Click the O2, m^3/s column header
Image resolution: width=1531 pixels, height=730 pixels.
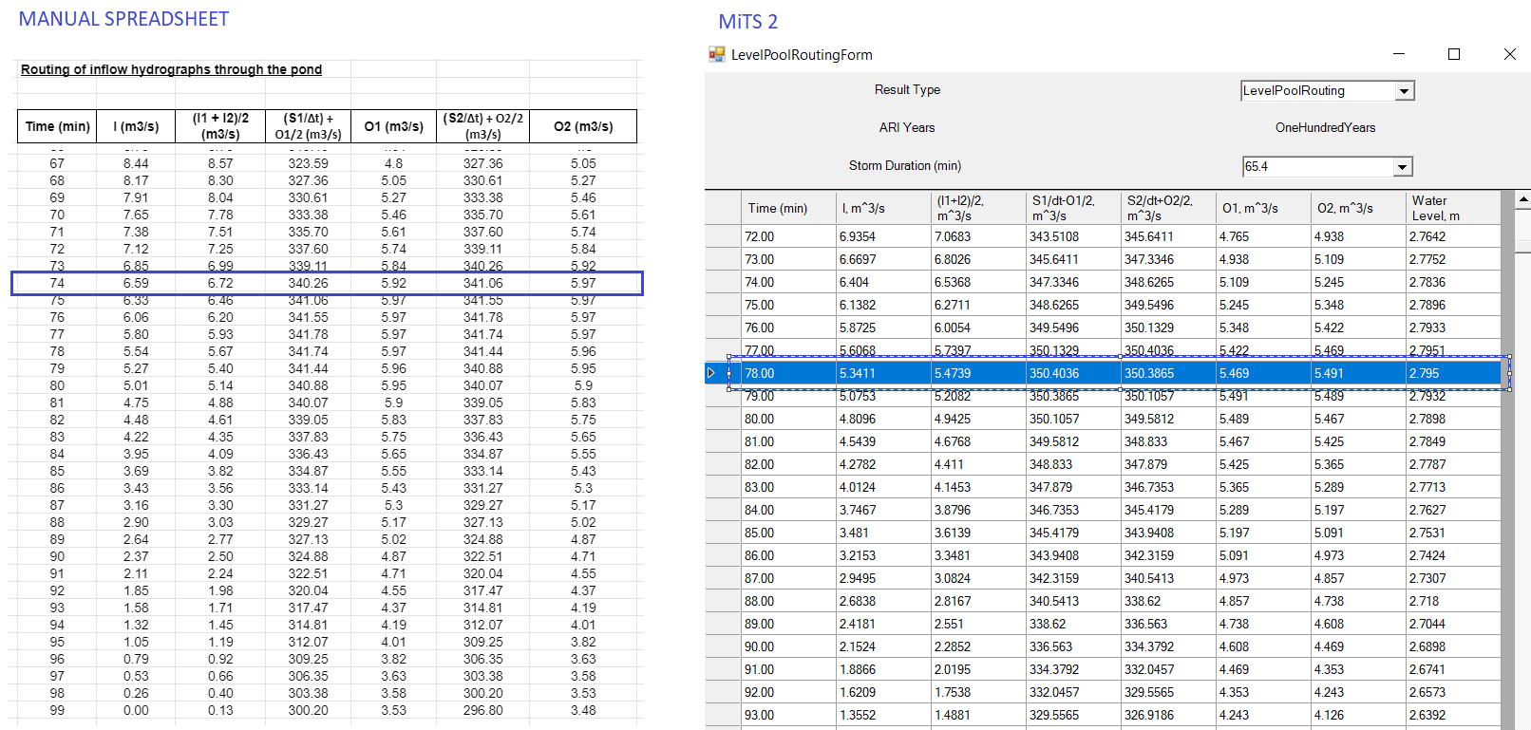pos(1358,208)
